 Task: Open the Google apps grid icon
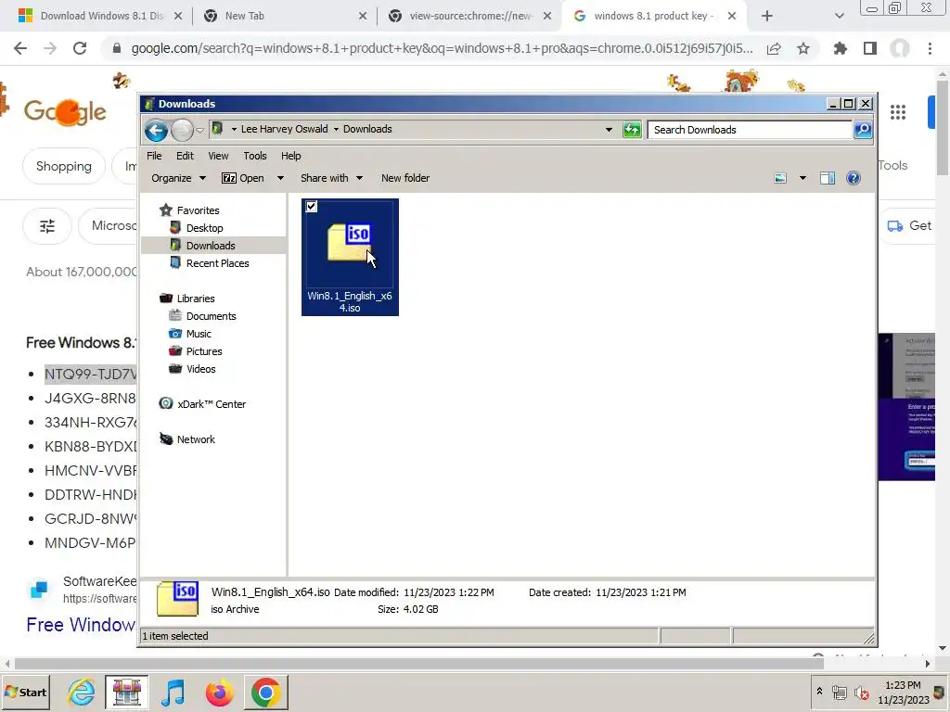(898, 112)
